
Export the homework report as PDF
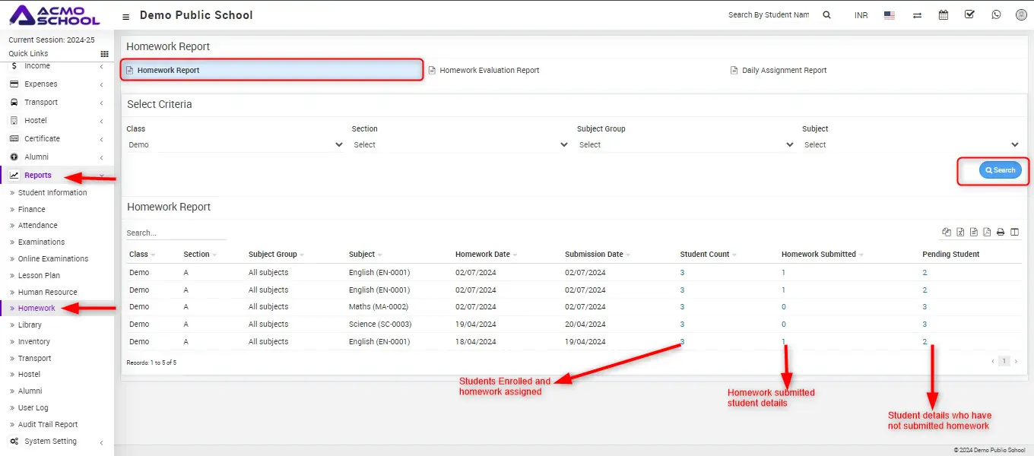(987, 233)
